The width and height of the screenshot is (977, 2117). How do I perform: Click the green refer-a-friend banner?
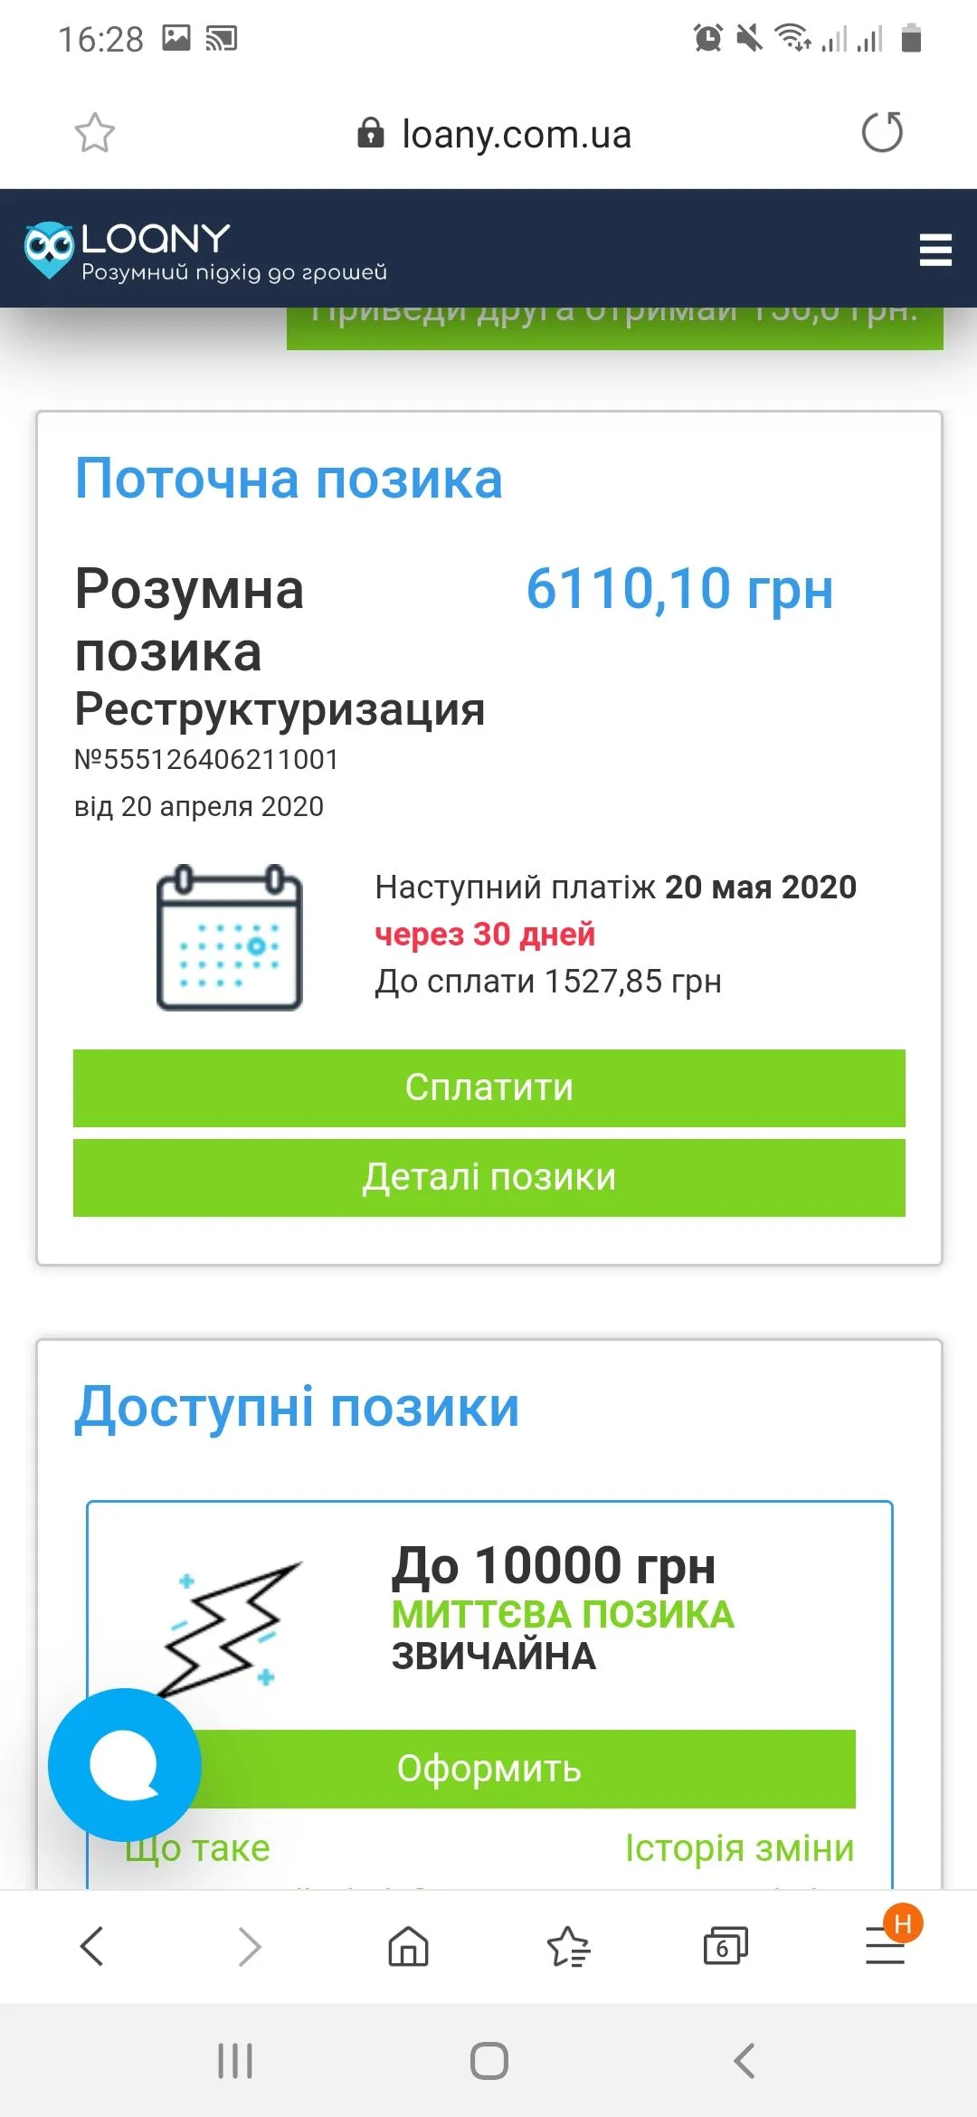coord(614,328)
